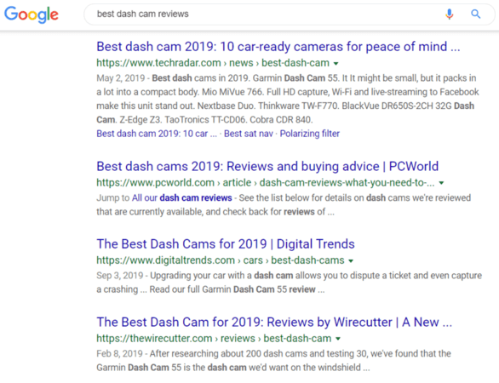Expand dropdown arrow next to pcworld URL
Viewport: 499px width, 383px height.
[x=441, y=183]
